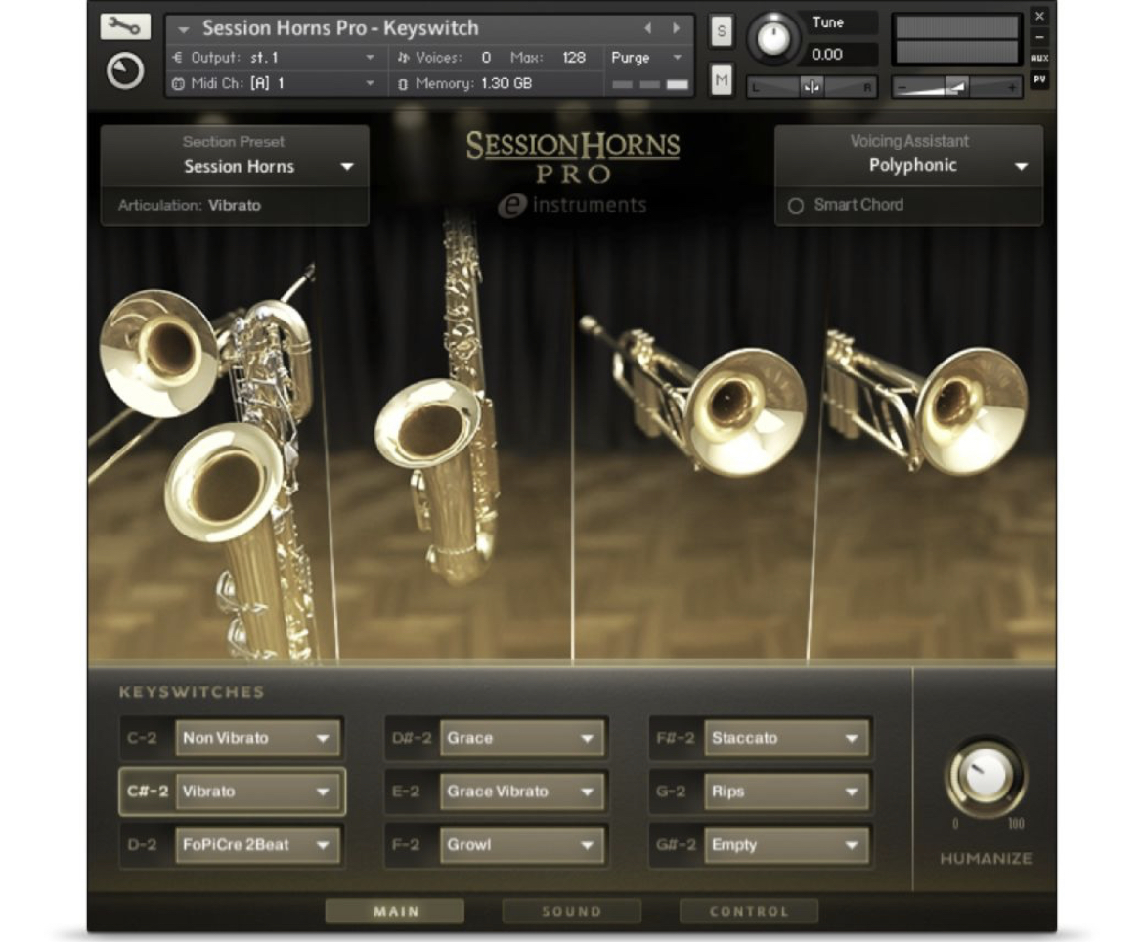Switch to the SOUND tab

click(571, 912)
